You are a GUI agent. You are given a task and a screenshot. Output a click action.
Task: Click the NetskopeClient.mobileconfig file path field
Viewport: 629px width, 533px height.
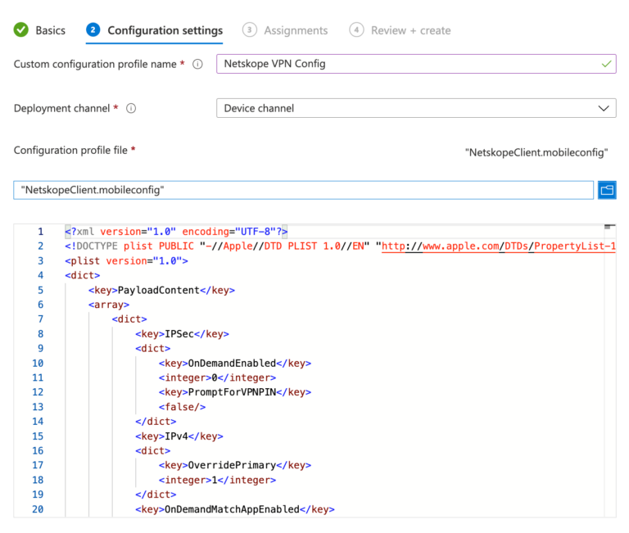tap(303, 190)
